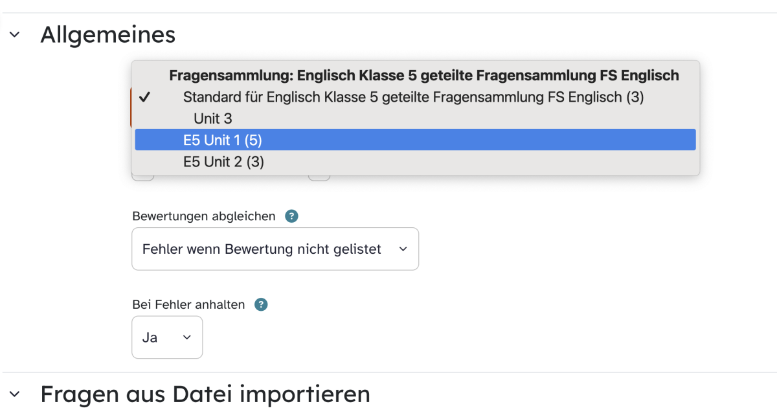Collapse the Allgemeines section chevron
Screen dimensions: 777x417
point(14,34)
